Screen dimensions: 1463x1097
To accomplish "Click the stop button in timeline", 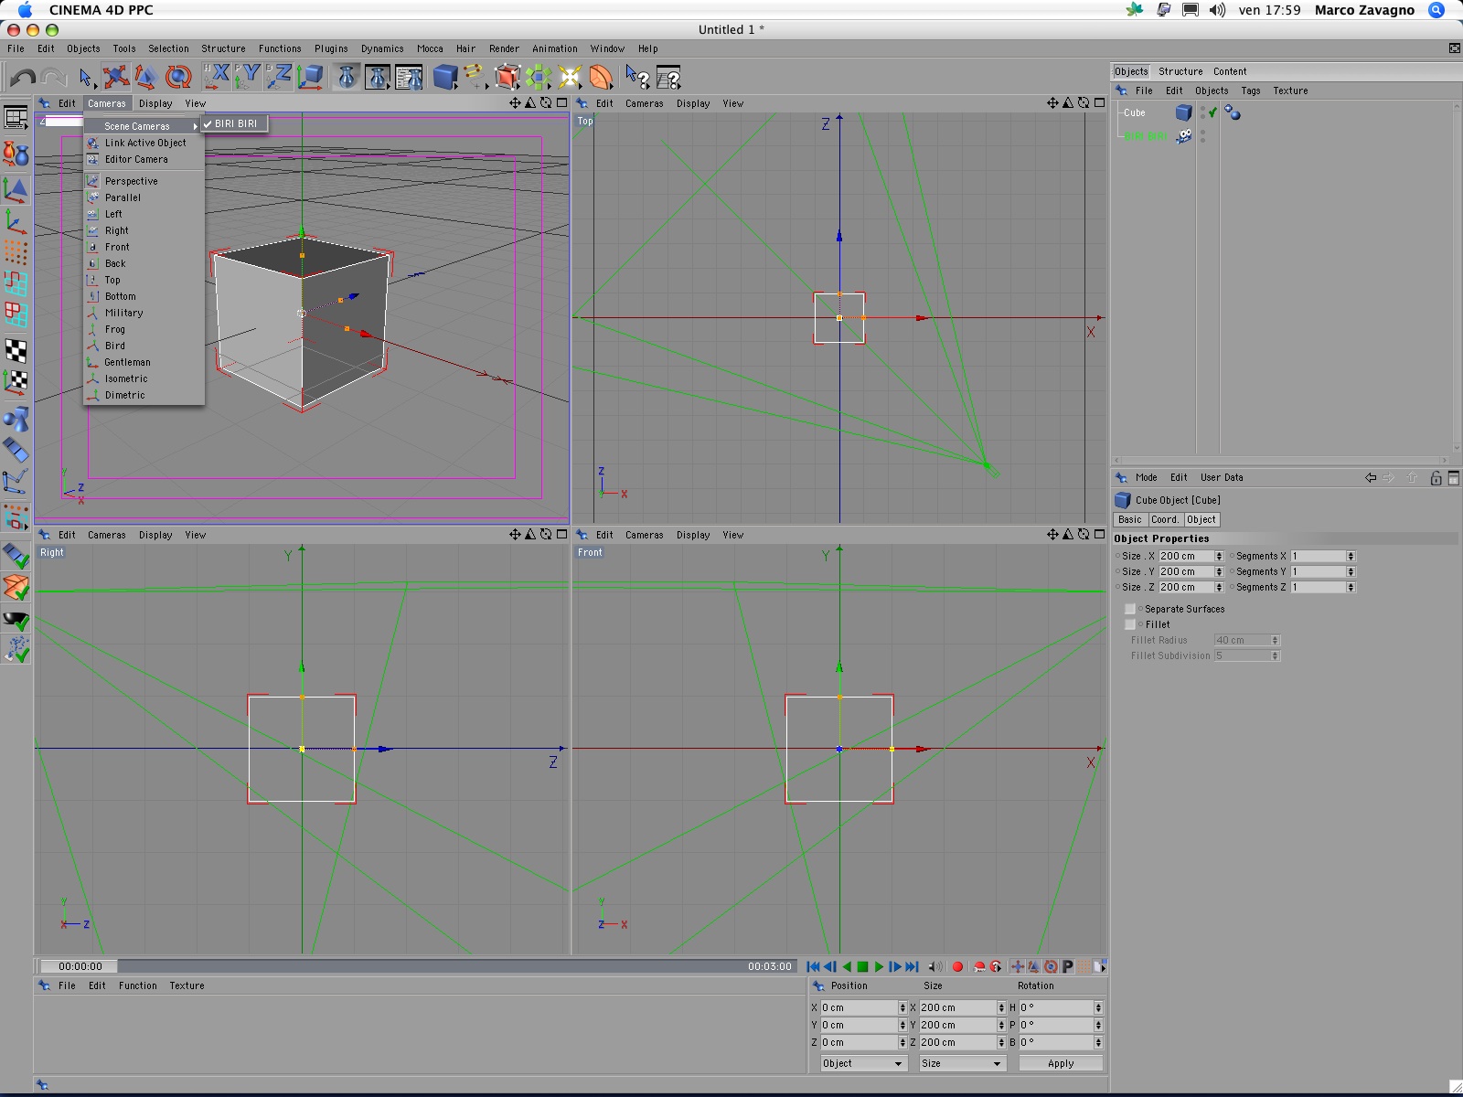I will click(862, 966).
